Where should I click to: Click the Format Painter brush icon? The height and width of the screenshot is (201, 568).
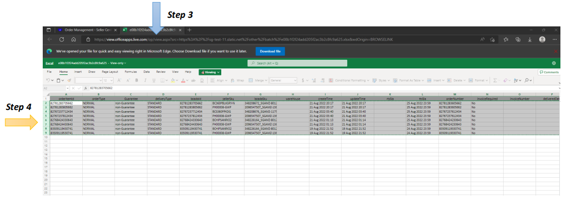[x=69, y=80]
